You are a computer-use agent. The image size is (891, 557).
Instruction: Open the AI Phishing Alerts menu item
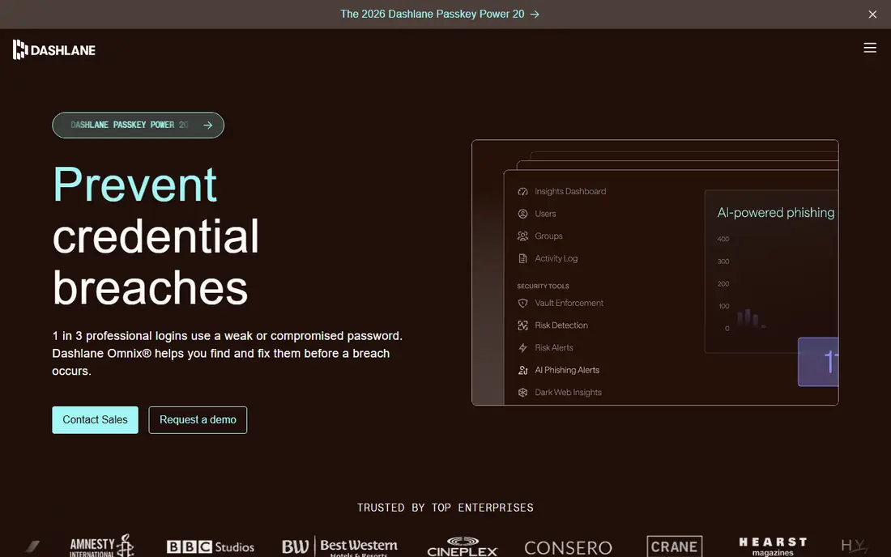[x=558, y=370]
